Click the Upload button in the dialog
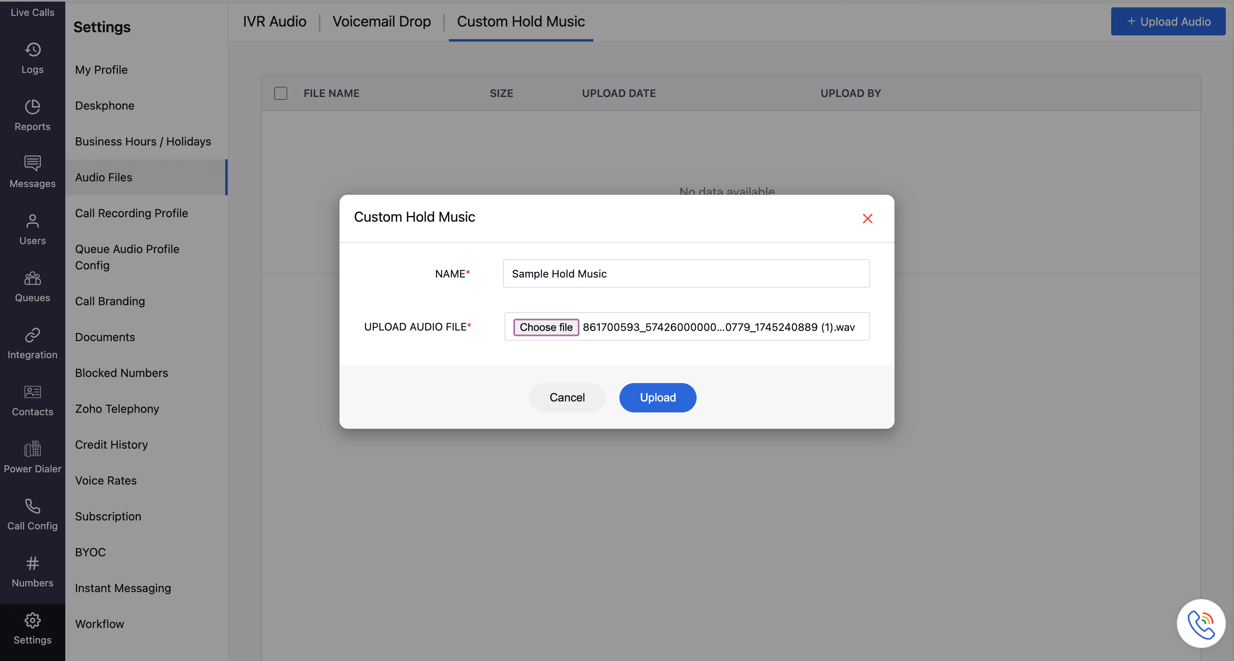Viewport: 1234px width, 661px height. point(657,397)
